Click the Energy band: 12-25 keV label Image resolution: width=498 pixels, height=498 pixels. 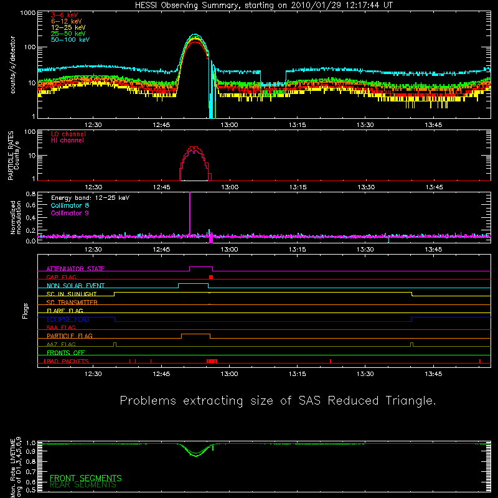click(x=90, y=198)
